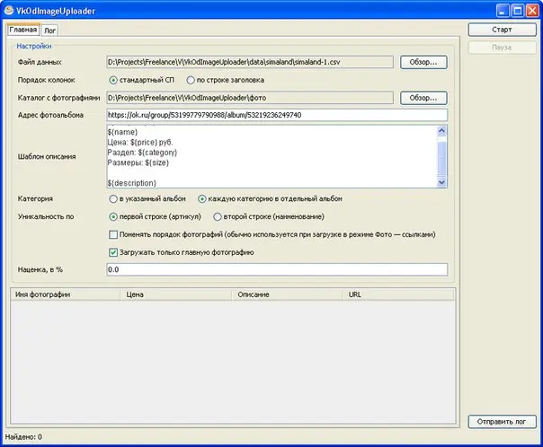Switch to the Лог tab
The height and width of the screenshot is (447, 543).
[49, 30]
